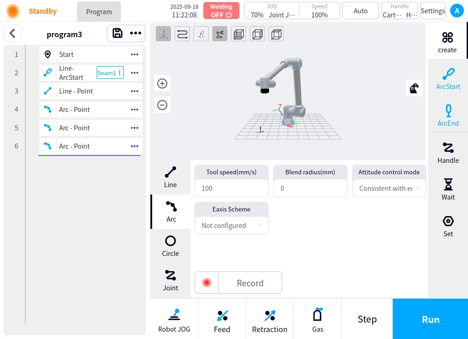Zoom out the 3D robot view

(x=162, y=105)
